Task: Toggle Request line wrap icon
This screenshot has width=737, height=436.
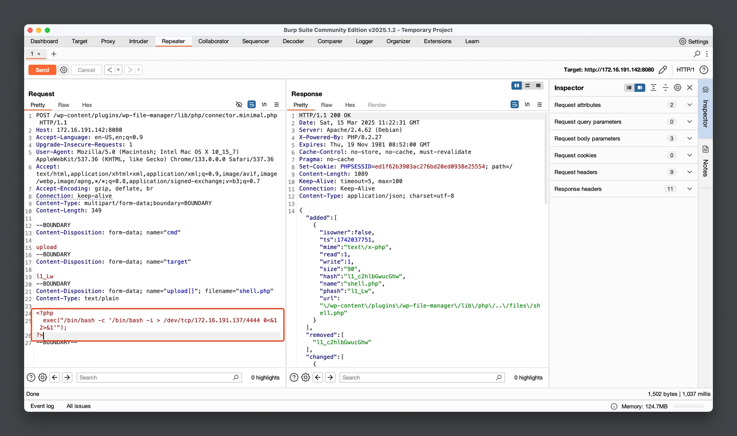Action: [252, 105]
